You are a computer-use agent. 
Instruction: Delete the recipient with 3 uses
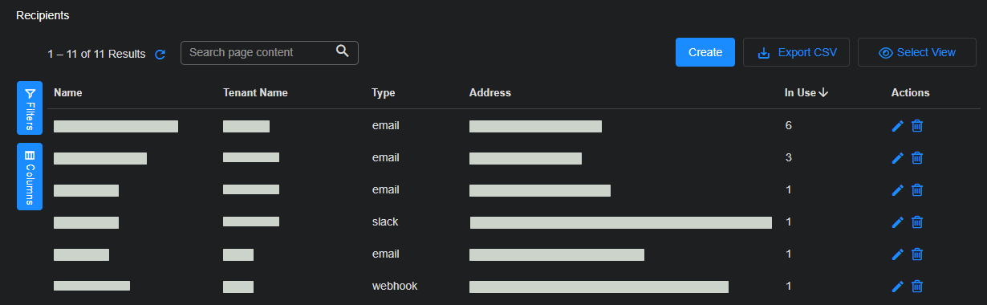(917, 158)
